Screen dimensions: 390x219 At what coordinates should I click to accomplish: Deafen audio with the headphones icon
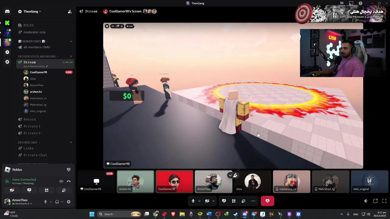[57, 202]
